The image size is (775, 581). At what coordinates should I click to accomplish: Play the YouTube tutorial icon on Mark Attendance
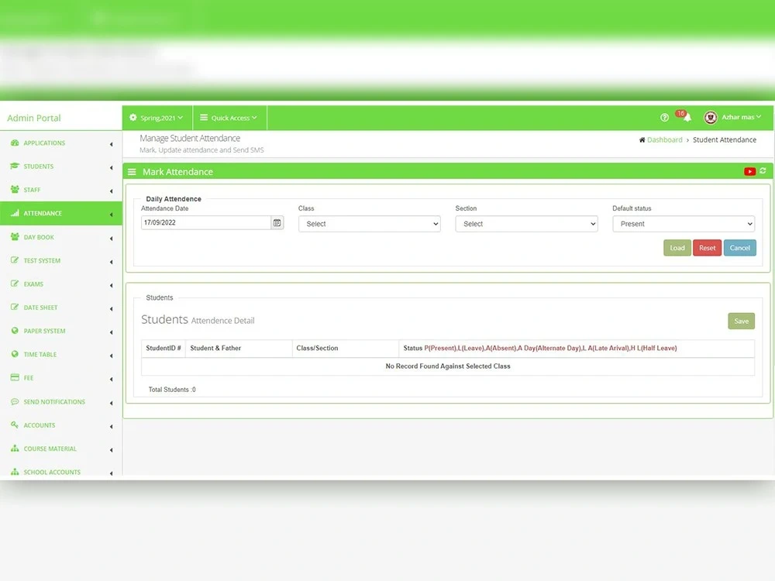click(x=749, y=171)
